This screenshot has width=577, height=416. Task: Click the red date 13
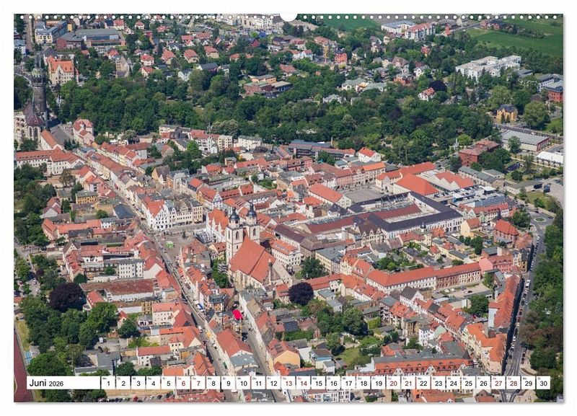[288, 383]
